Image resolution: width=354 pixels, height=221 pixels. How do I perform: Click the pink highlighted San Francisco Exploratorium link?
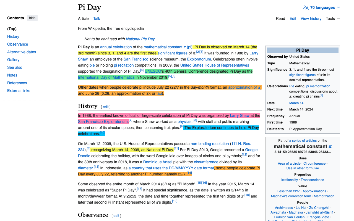103,122
